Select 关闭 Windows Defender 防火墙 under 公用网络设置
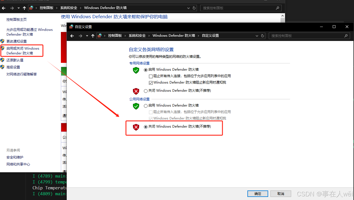The height and width of the screenshot is (200, 354). click(x=146, y=127)
